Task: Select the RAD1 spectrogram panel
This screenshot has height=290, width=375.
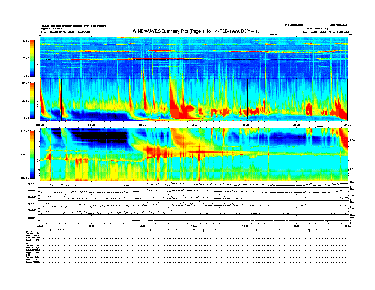Action: point(194,100)
